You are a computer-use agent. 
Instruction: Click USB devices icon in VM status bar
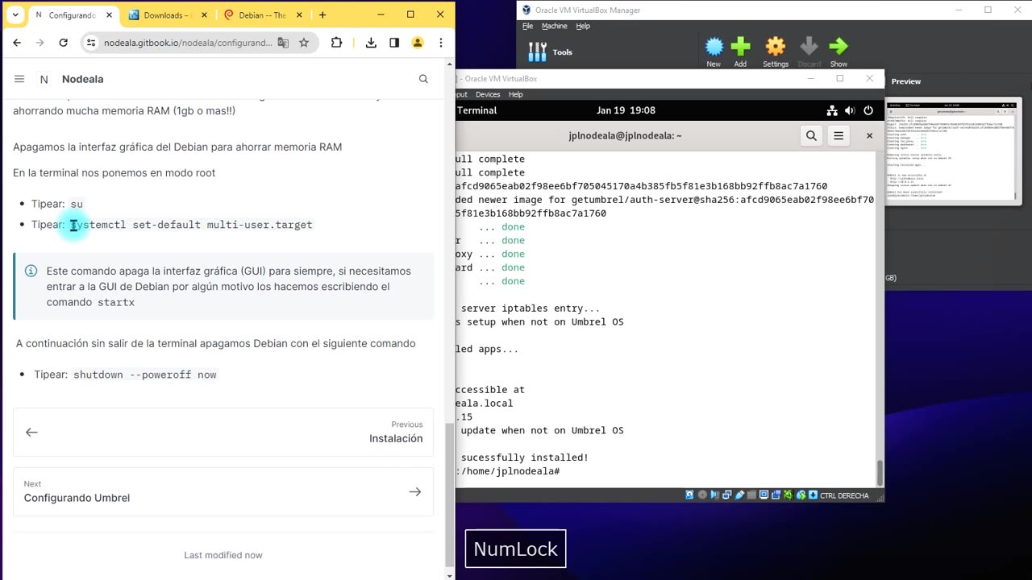pos(739,495)
